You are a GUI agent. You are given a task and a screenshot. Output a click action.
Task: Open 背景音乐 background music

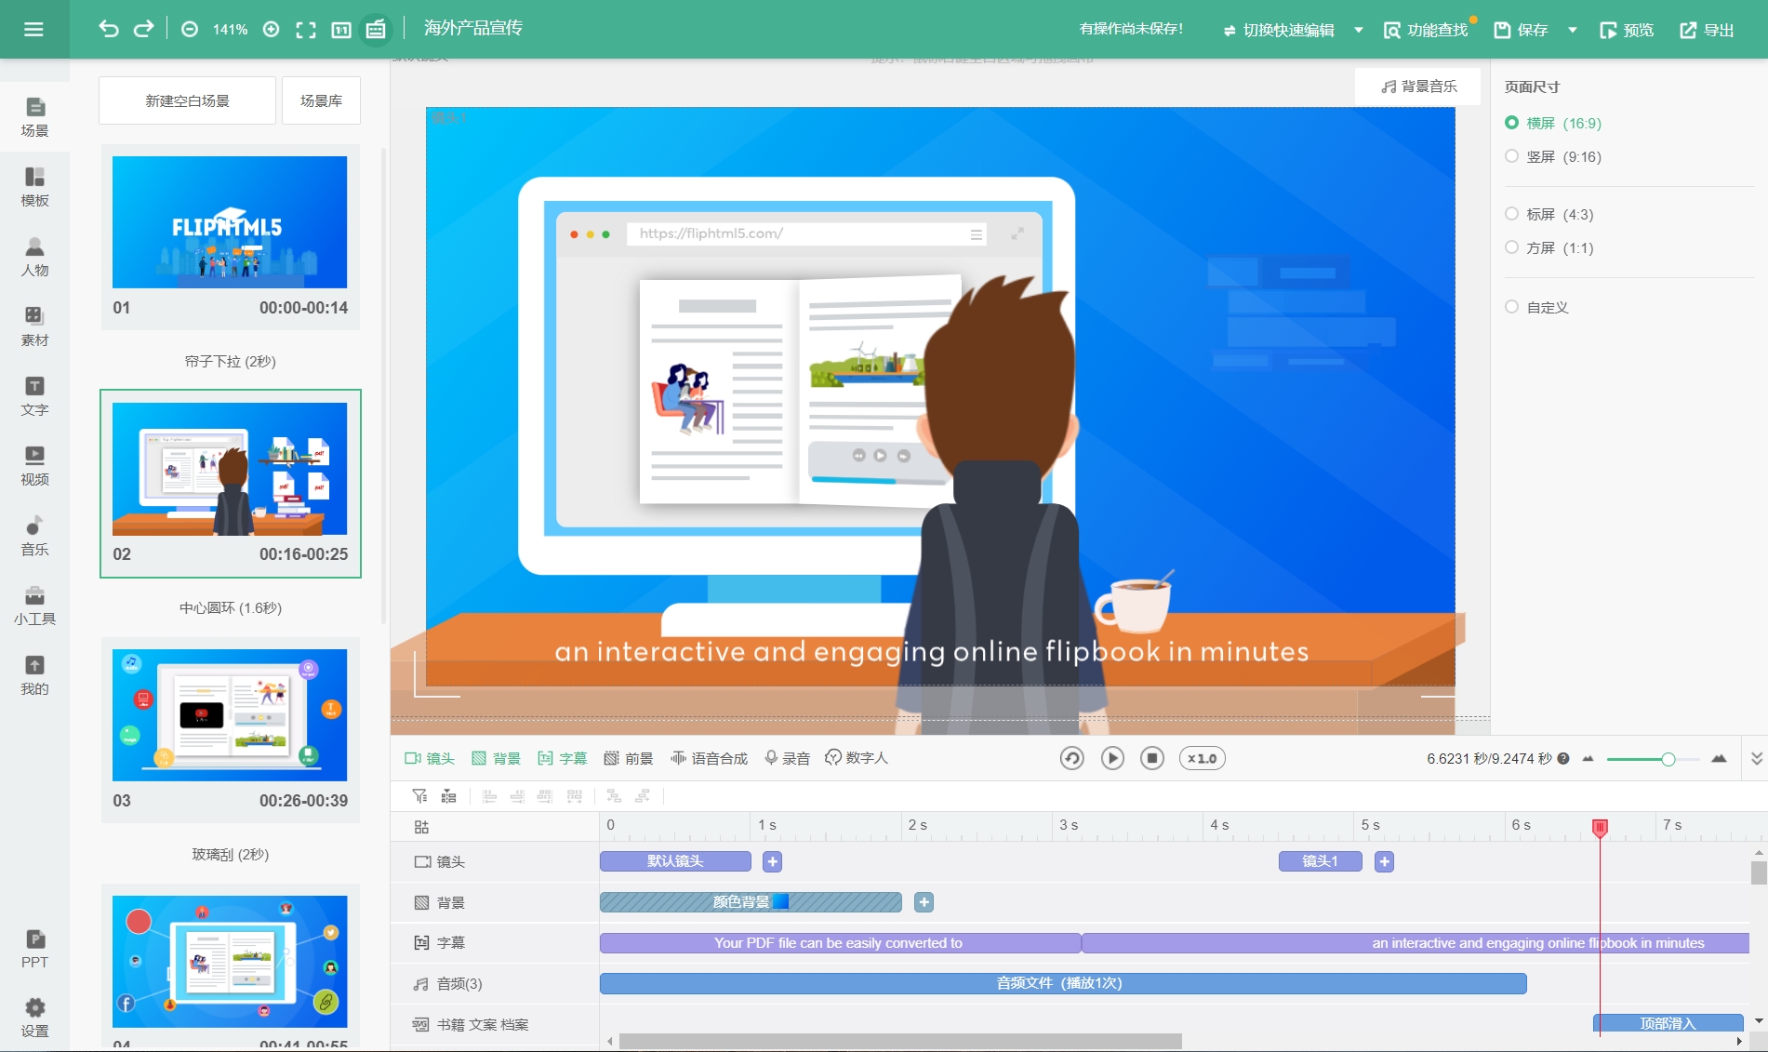tap(1418, 87)
